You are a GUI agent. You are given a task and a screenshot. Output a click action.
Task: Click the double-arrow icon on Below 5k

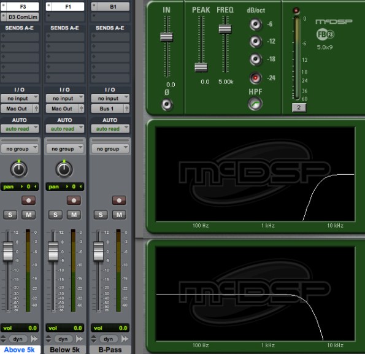(79, 339)
